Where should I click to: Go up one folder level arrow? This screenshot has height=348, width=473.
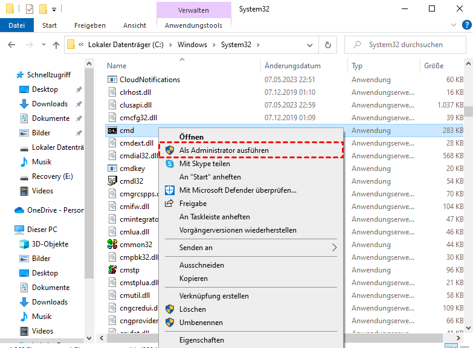point(56,45)
